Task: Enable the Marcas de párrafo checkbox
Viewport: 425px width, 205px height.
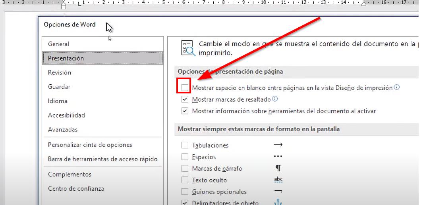Action: [x=185, y=169]
